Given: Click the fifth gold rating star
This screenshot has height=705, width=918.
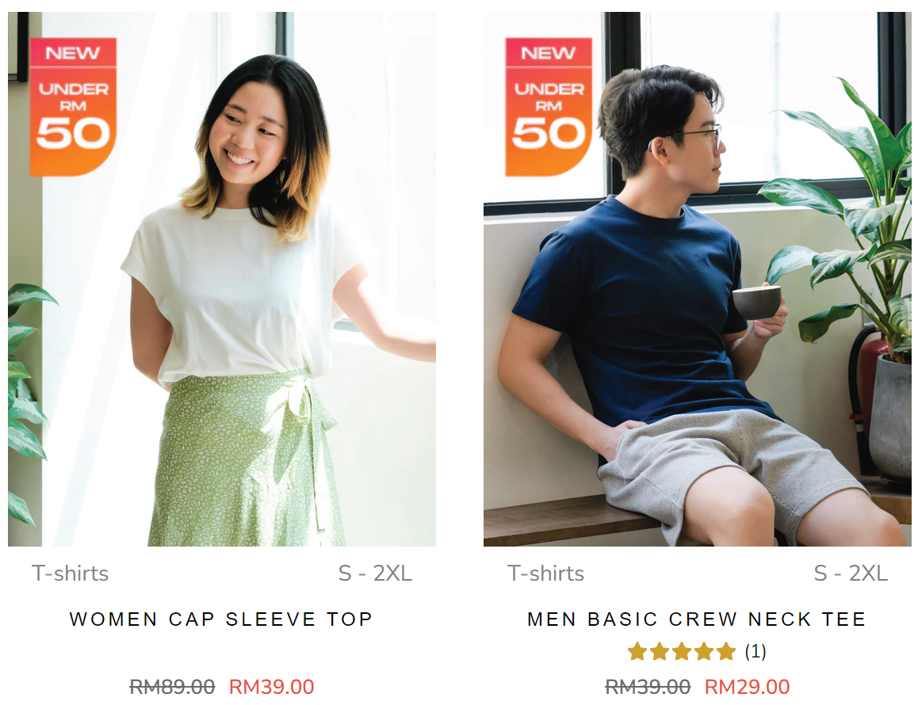Looking at the screenshot, I should pos(726,651).
